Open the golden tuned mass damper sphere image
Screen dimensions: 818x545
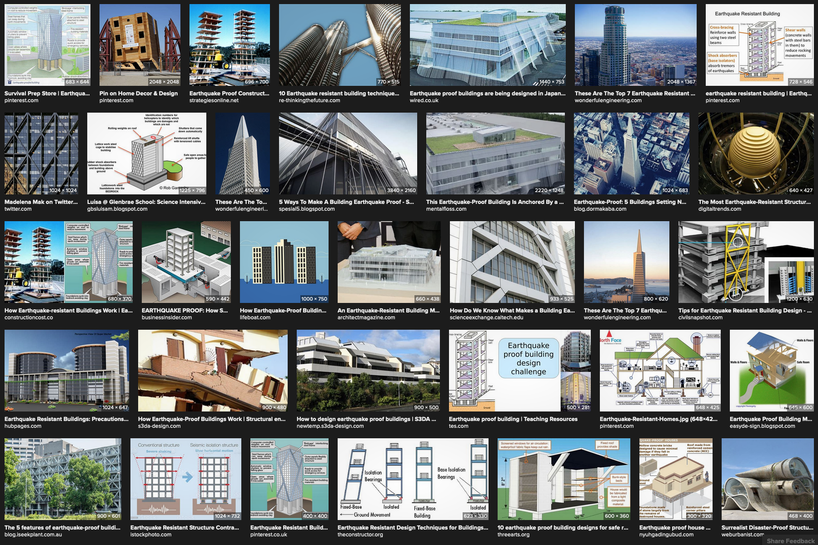756,154
